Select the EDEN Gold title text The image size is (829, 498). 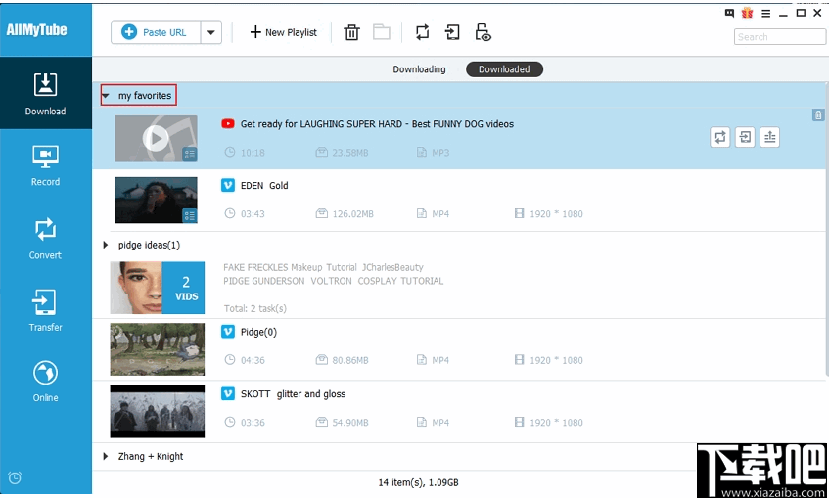pyautogui.click(x=264, y=186)
